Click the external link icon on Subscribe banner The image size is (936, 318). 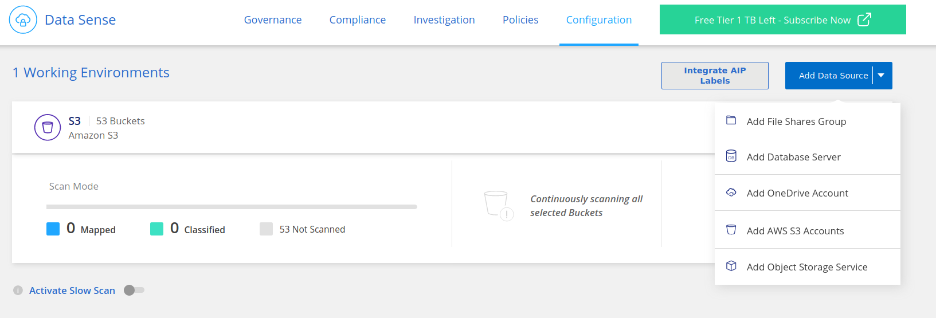point(864,19)
